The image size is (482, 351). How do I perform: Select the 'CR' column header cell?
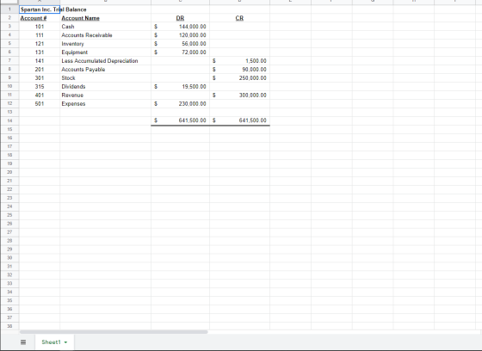coord(240,18)
